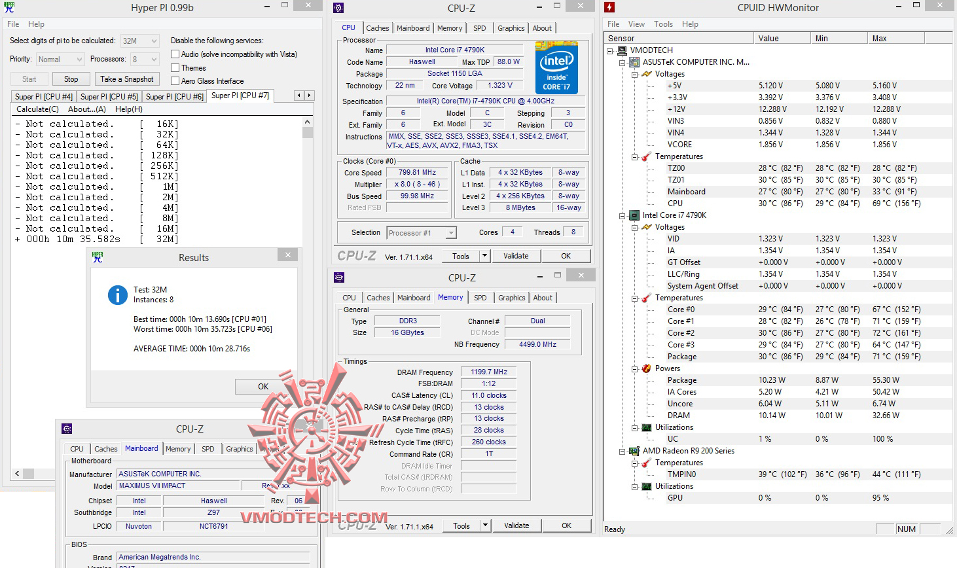Open the Processors dropdown showing 8

(145, 60)
